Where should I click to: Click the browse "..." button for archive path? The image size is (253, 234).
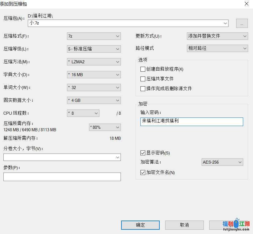tap(242, 23)
